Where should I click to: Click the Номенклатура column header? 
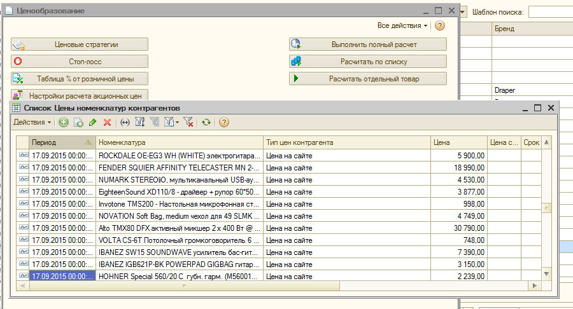[x=180, y=142]
